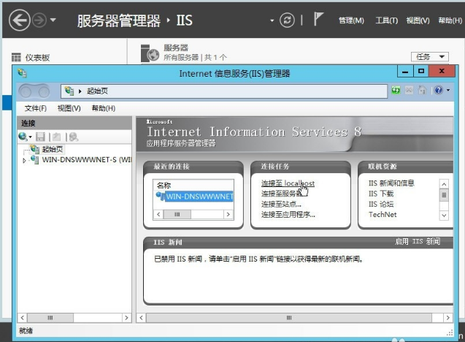Open TechNet online resource
This screenshot has height=342, width=465.
tap(383, 215)
